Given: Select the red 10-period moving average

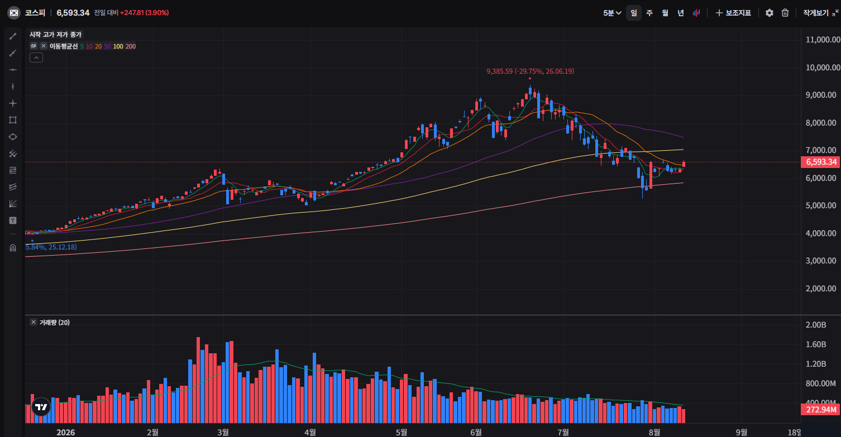Looking at the screenshot, I should click(x=89, y=46).
